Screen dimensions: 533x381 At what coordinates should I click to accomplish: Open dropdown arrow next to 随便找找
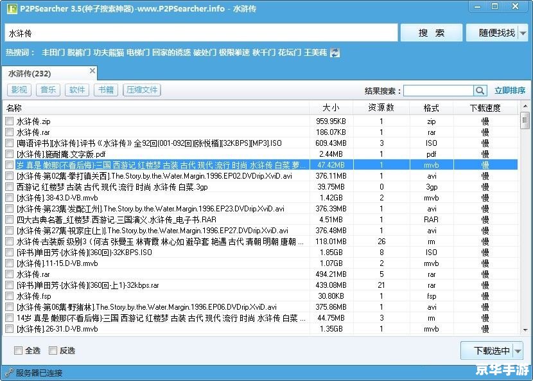click(523, 33)
